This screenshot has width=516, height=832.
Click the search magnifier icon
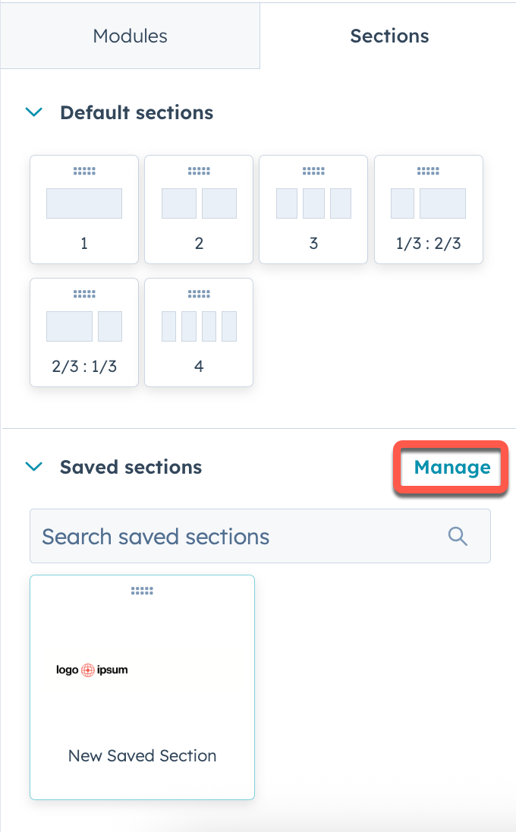(x=458, y=536)
